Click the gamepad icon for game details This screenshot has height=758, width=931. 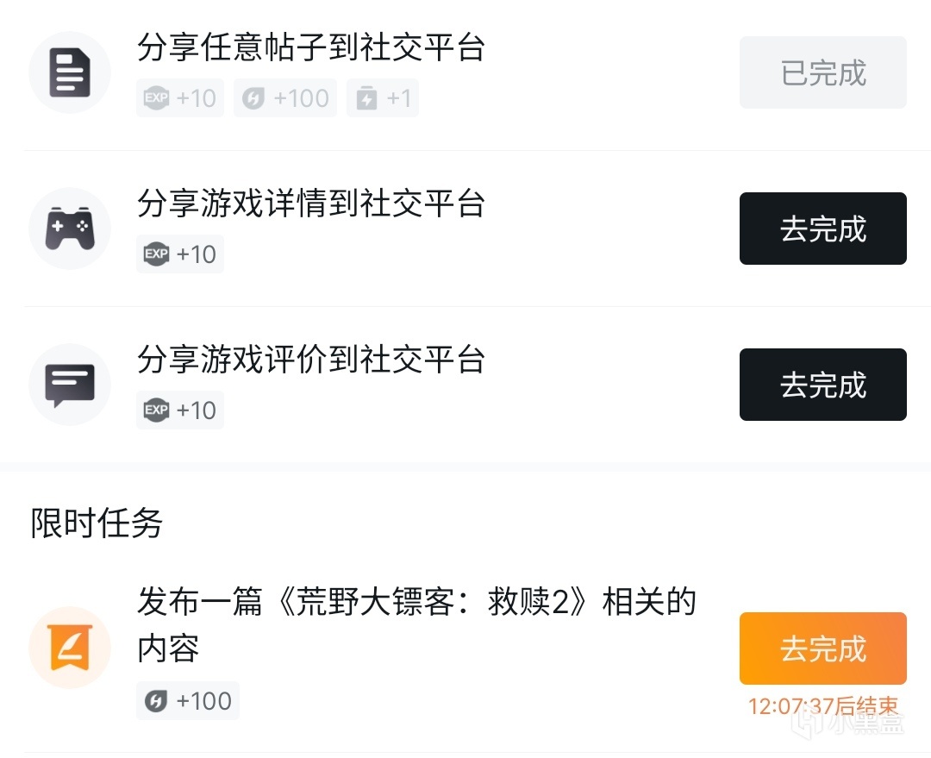pos(70,229)
